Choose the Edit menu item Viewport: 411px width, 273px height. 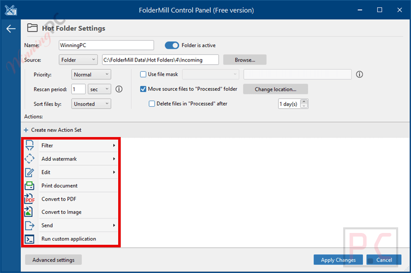click(71, 172)
